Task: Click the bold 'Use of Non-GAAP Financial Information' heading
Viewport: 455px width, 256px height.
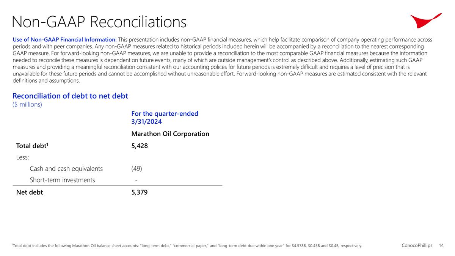Action: (x=64, y=39)
